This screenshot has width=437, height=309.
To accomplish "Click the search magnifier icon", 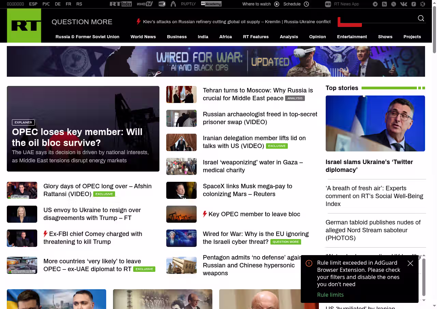I will tap(421, 18).
